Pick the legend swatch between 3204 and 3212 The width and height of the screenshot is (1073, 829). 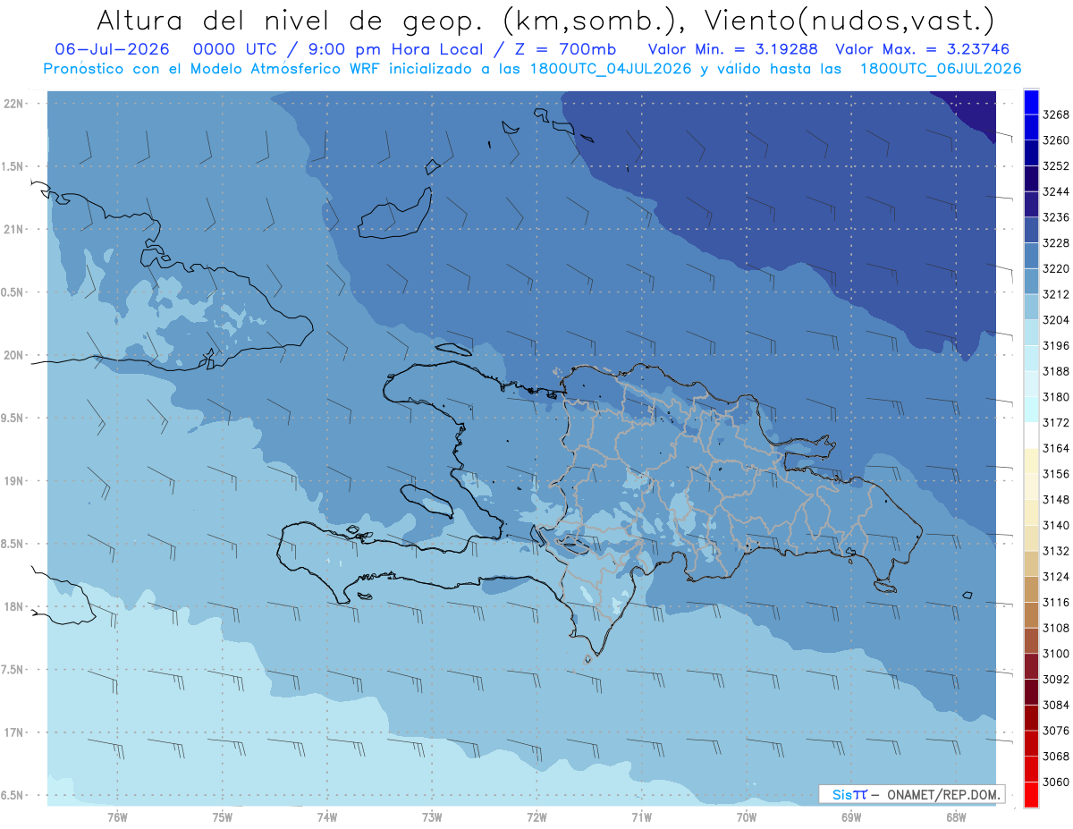1031,307
